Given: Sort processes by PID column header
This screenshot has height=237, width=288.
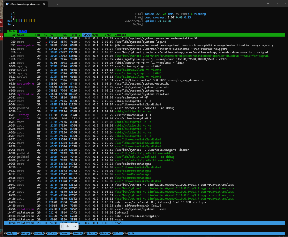Looking at the screenshot, I should click(13, 35).
